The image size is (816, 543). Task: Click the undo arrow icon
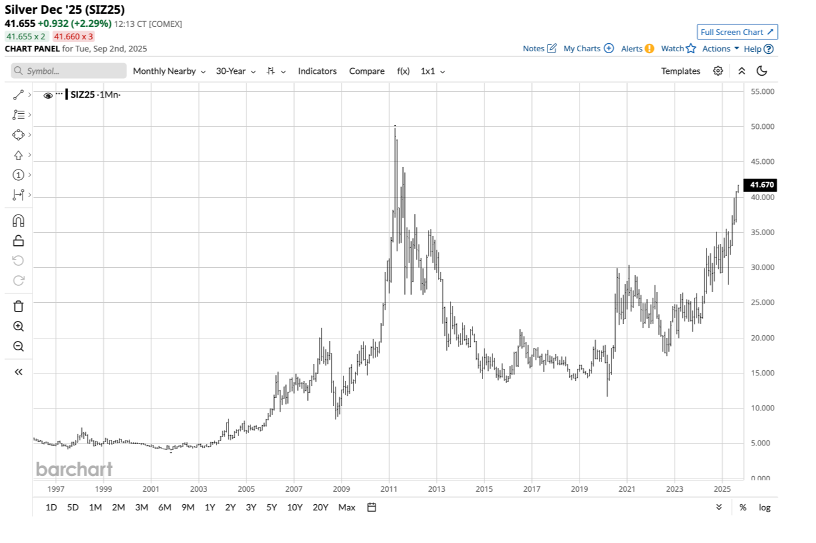18,260
